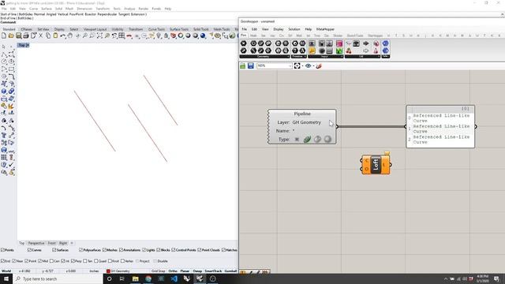The width and height of the screenshot is (505, 284).
Task: Open the Top viewport title dropdown arrow
Action: pyautogui.click(x=28, y=46)
